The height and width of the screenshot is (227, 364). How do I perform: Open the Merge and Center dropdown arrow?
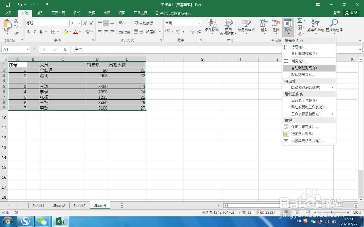pyautogui.click(x=160, y=32)
